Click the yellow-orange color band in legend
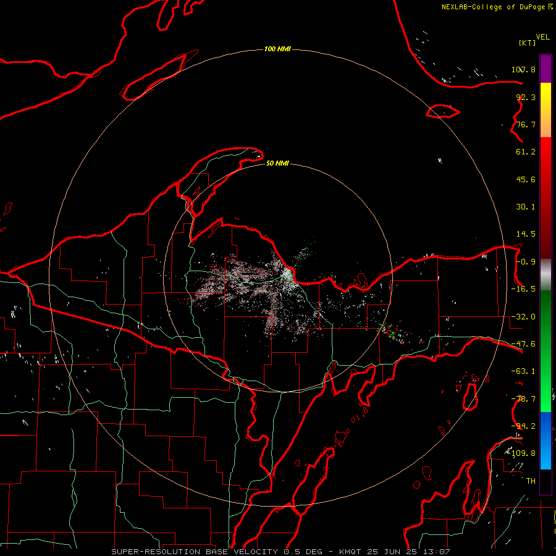The height and width of the screenshot is (556, 556). (x=545, y=110)
